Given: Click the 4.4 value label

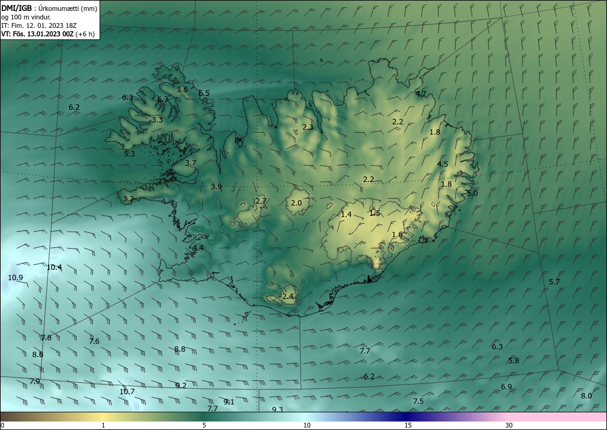Looking at the screenshot, I should point(198,248).
